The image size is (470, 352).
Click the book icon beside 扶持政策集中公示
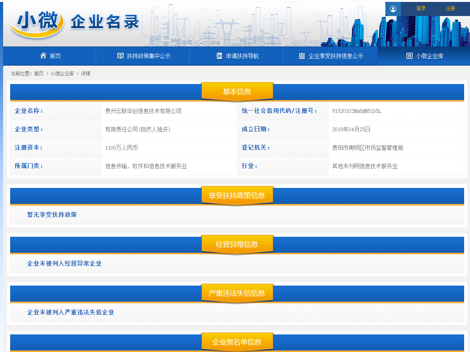coord(121,56)
